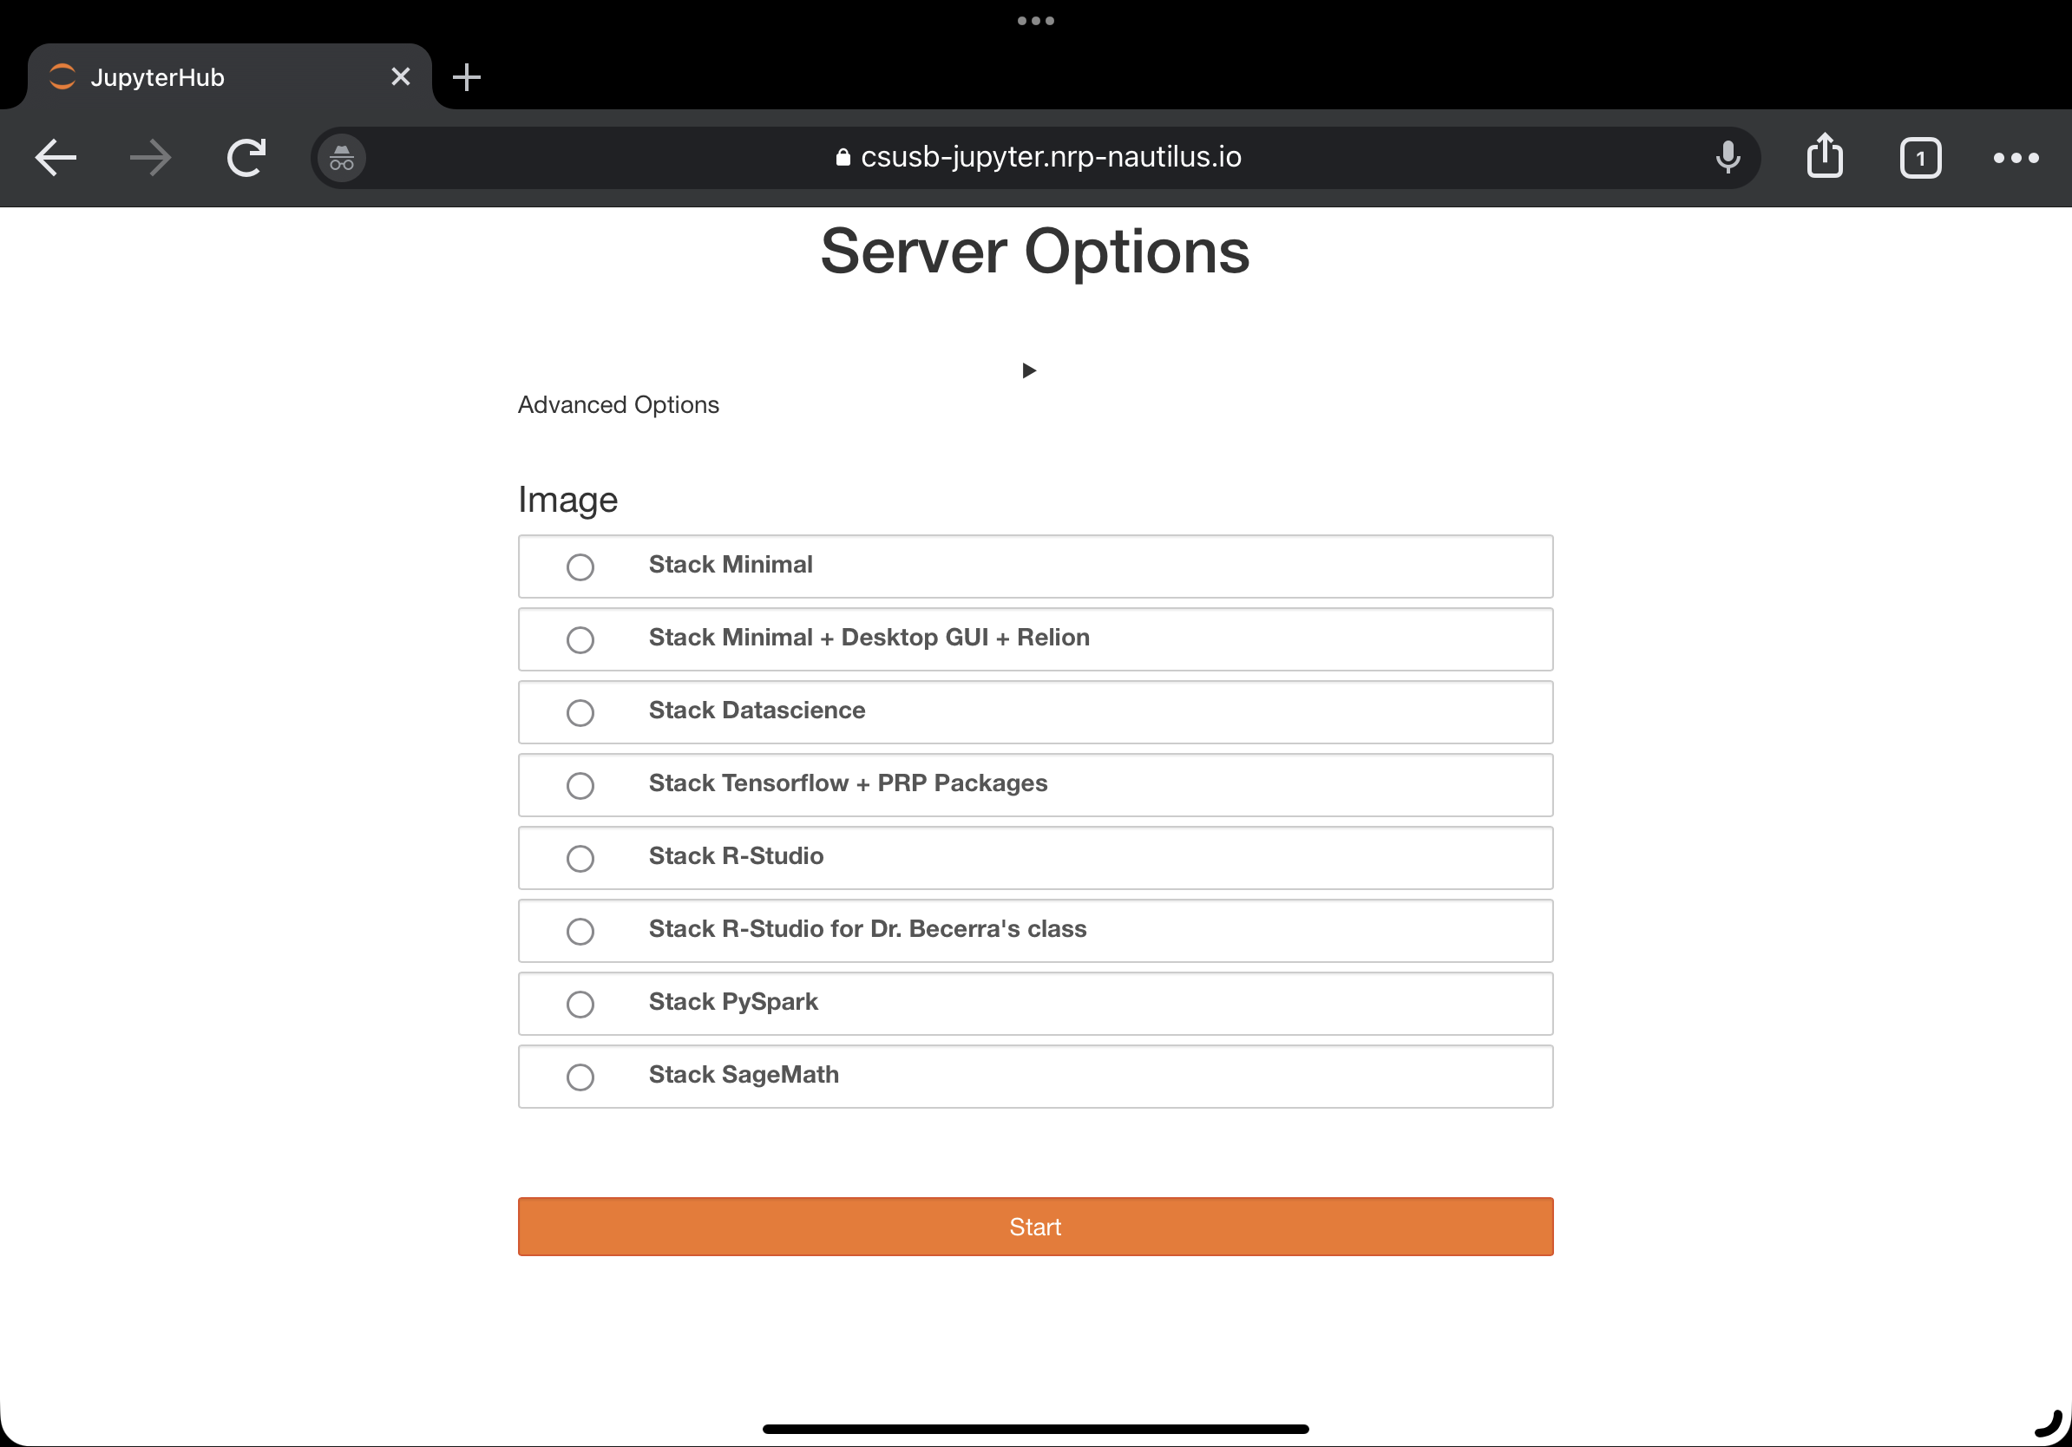This screenshot has height=1447, width=2072.
Task: Select the JupyterHub tab
Action: [x=229, y=76]
